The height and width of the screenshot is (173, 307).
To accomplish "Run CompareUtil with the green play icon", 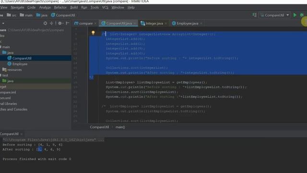I will pyautogui.click(x=295, y=15).
